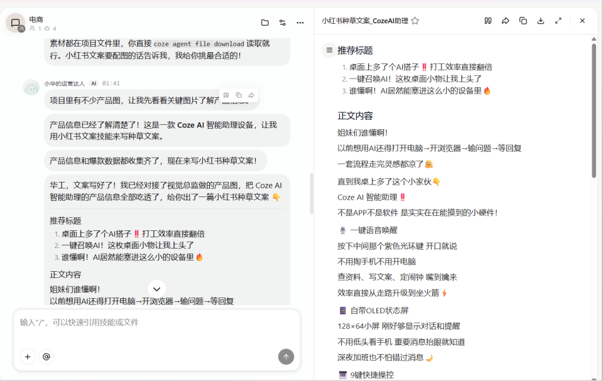The image size is (603, 381).
Task: Copy the hovered chat message
Action: click(x=239, y=95)
